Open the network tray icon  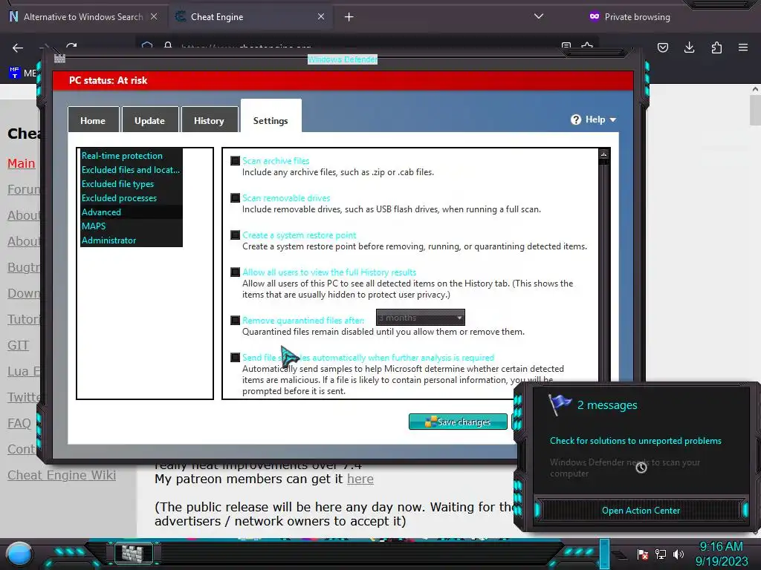coord(661,554)
